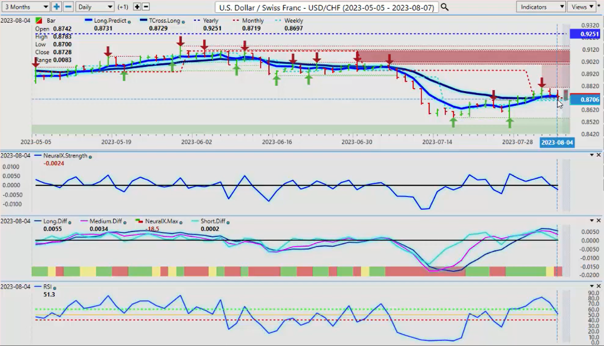The image size is (604, 346).
Task: Click the NeuralX.Max -18.5 value
Action: tap(152, 229)
